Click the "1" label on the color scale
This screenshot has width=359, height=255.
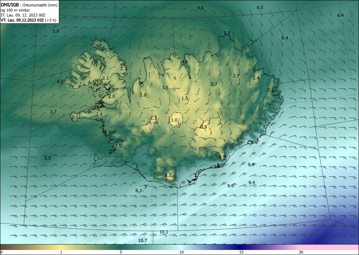point(61,252)
